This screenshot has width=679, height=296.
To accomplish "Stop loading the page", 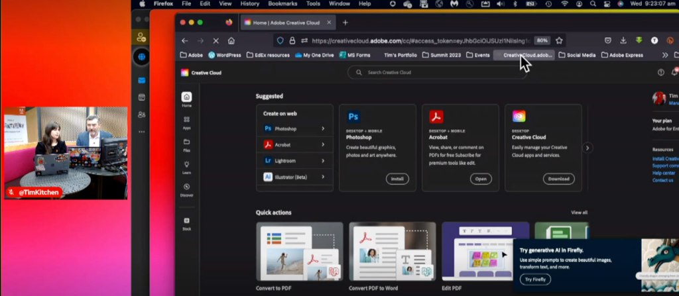I will pos(216,40).
